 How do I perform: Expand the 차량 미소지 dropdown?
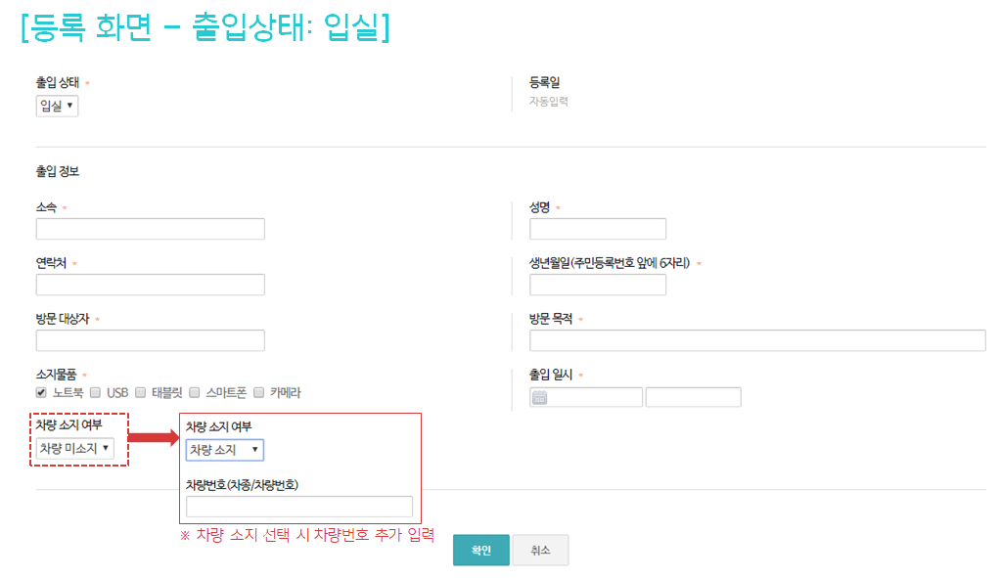click(x=74, y=448)
